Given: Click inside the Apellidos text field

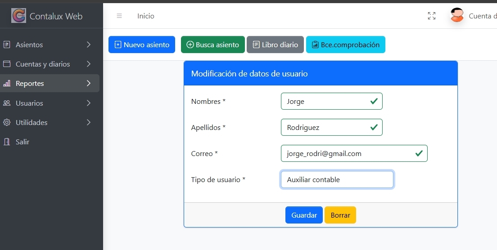Looking at the screenshot, I should pos(326,127).
